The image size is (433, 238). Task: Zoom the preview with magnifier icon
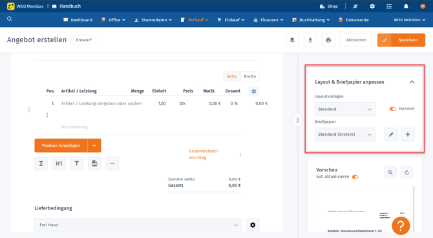[390, 173]
